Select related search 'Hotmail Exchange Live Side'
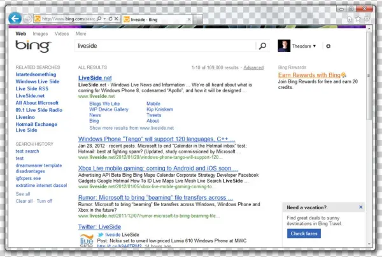The height and width of the screenshot is (257, 382). tap(36, 127)
